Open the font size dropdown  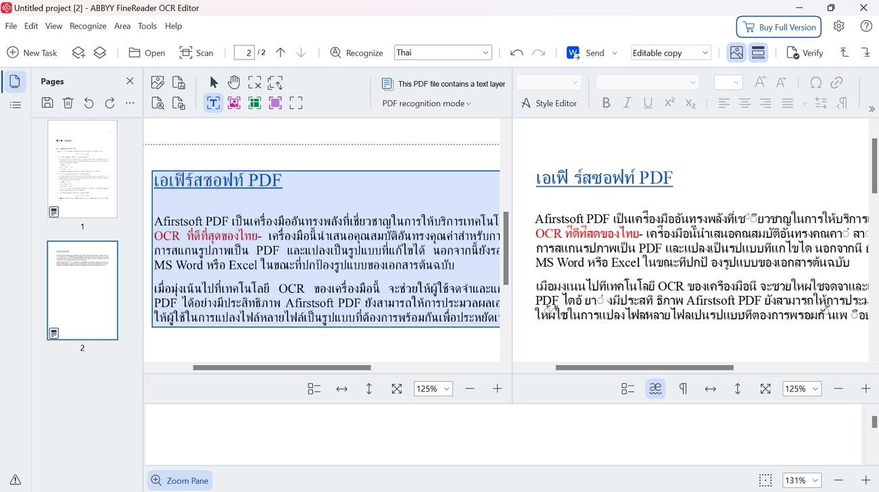coord(728,82)
